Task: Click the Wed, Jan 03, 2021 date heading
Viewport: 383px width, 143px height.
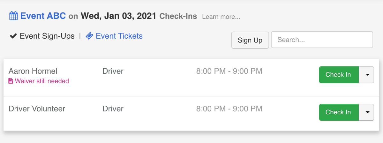Action: (x=118, y=16)
